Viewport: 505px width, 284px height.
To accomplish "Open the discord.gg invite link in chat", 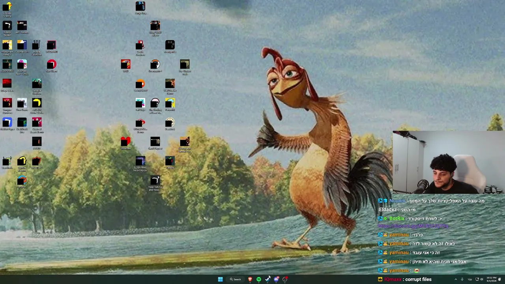I will pos(413,226).
